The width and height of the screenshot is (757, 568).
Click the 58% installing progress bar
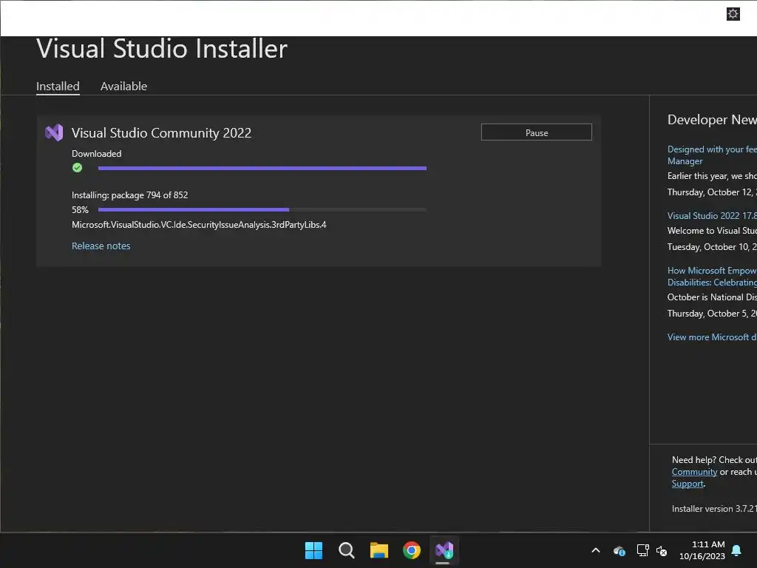pos(262,209)
